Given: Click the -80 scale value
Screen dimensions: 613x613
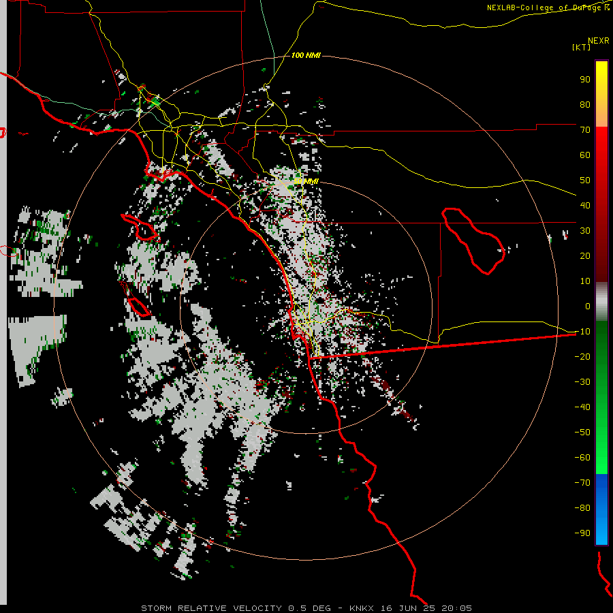Looking at the screenshot, I should pos(582,508).
